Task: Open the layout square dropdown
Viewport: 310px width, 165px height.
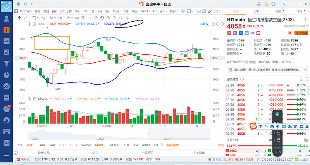Action: [190, 11]
